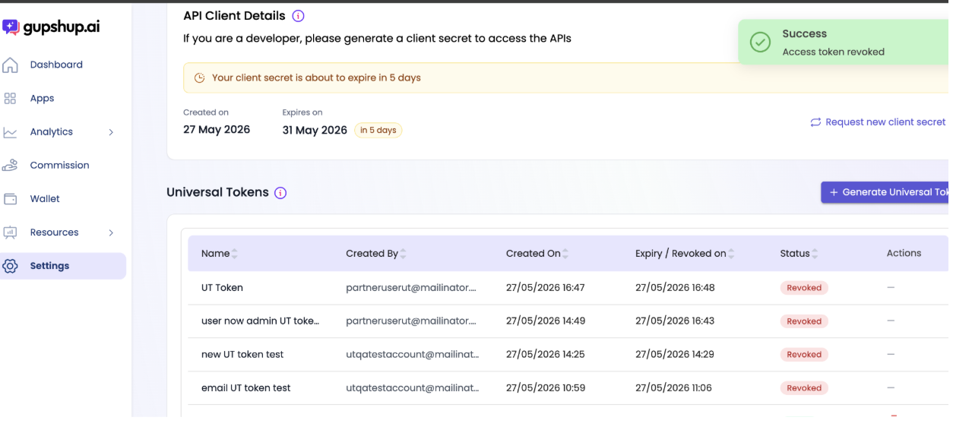This screenshot has width=953, height=433.
Task: Click the Wallet icon in the sidebar
Action: (x=10, y=199)
